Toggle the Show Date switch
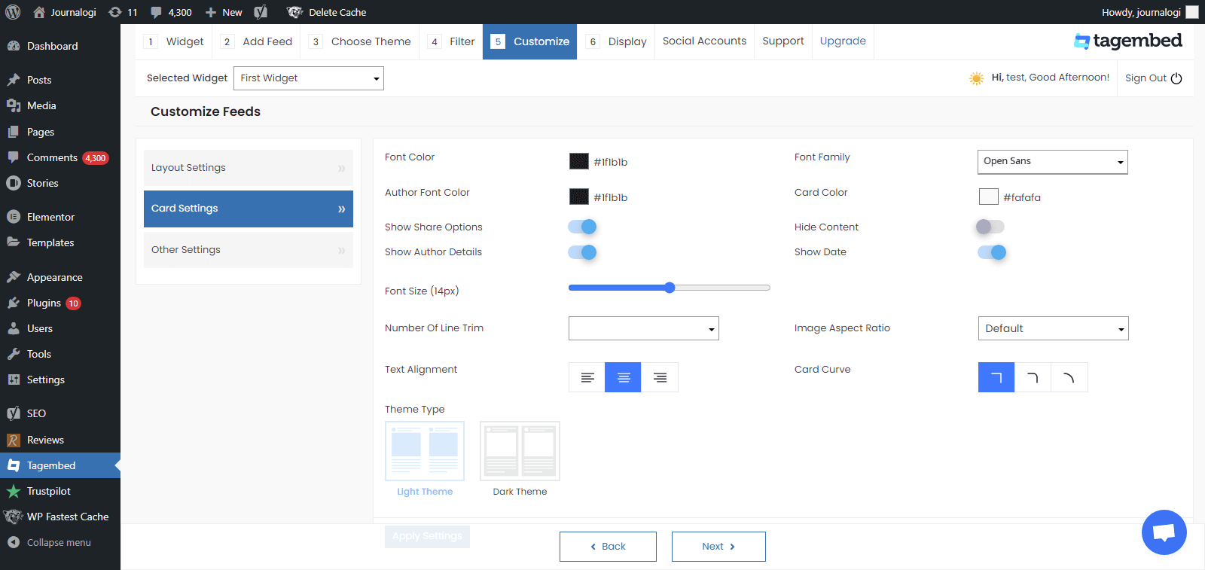 coord(992,252)
